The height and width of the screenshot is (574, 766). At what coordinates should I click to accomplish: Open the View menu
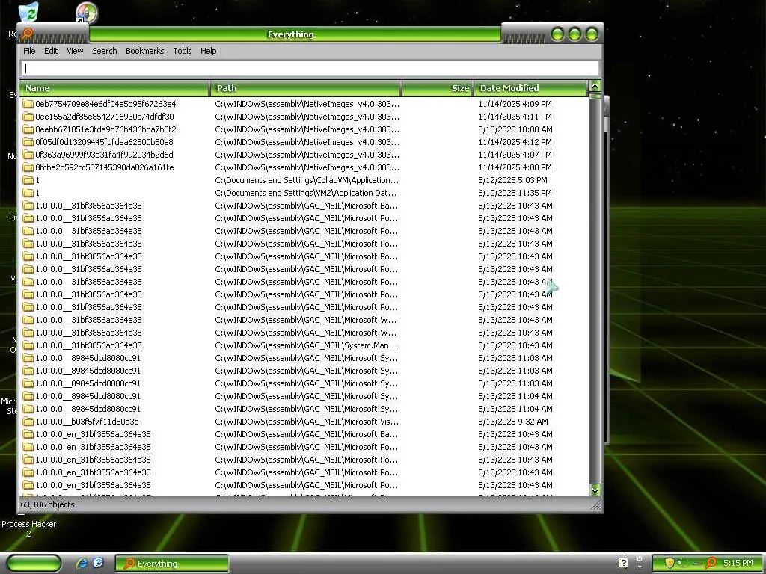pyautogui.click(x=75, y=51)
